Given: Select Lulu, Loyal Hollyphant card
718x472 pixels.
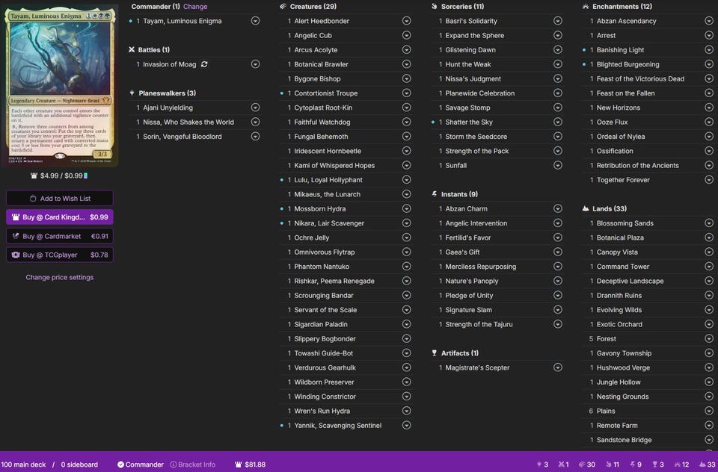Looking at the screenshot, I should pyautogui.click(x=328, y=180).
